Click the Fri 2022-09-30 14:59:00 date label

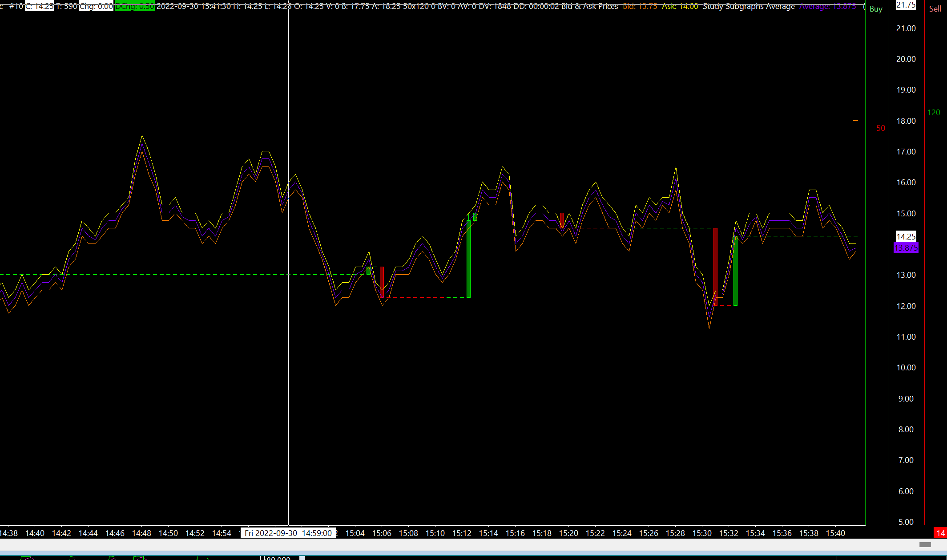point(288,533)
